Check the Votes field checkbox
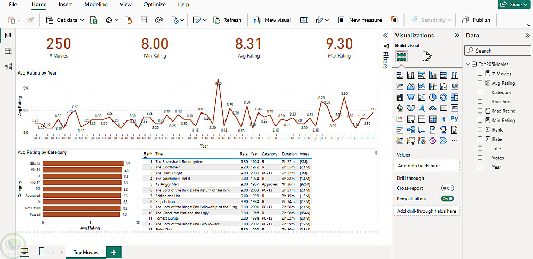Viewport: 533px width, 259px height. coord(480,158)
